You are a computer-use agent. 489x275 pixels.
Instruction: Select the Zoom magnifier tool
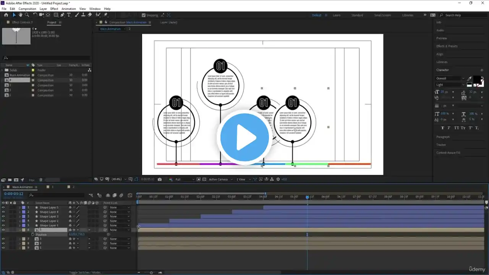click(27, 15)
